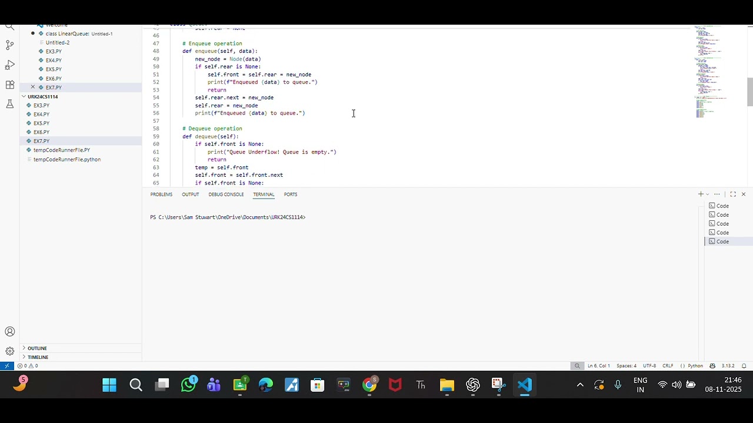
Task: Switch to the Debug Console tab
Action: (226, 194)
